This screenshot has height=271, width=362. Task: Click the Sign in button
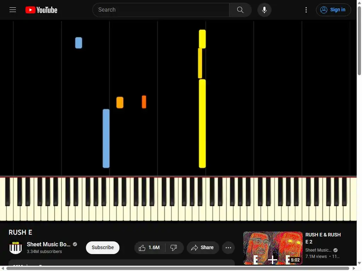333,10
